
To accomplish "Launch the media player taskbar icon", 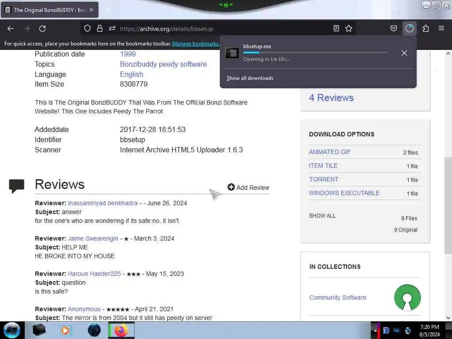I will pos(65,330).
